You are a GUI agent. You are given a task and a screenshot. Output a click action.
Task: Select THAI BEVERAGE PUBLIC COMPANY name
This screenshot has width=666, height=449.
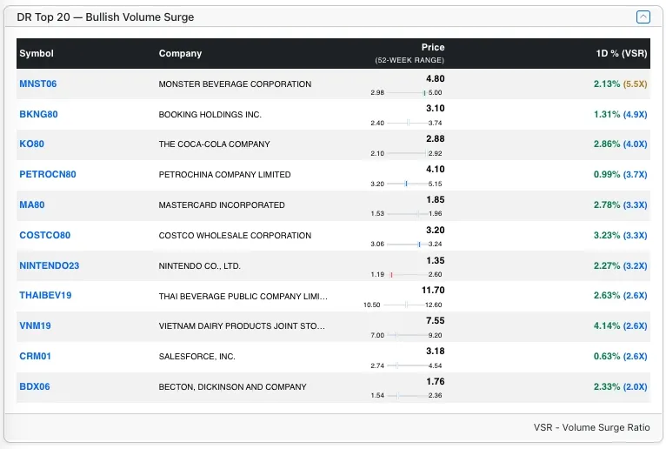243,297
